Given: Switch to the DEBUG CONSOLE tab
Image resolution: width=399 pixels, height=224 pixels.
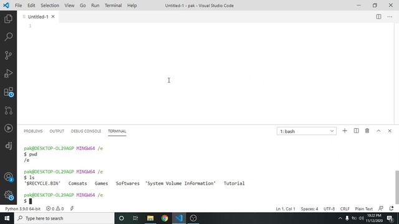Looking at the screenshot, I should click(x=86, y=131).
